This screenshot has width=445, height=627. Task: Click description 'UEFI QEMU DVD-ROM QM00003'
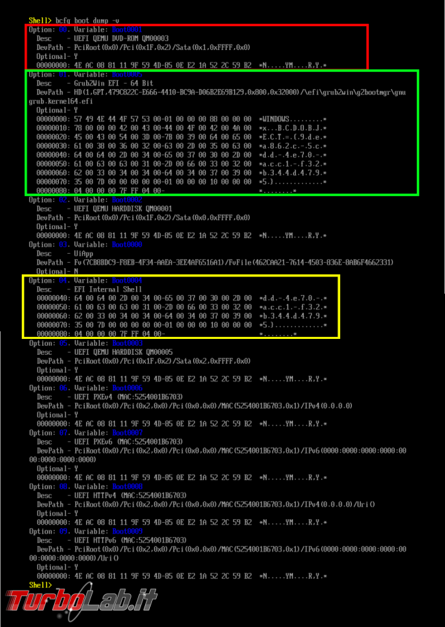pos(121,38)
